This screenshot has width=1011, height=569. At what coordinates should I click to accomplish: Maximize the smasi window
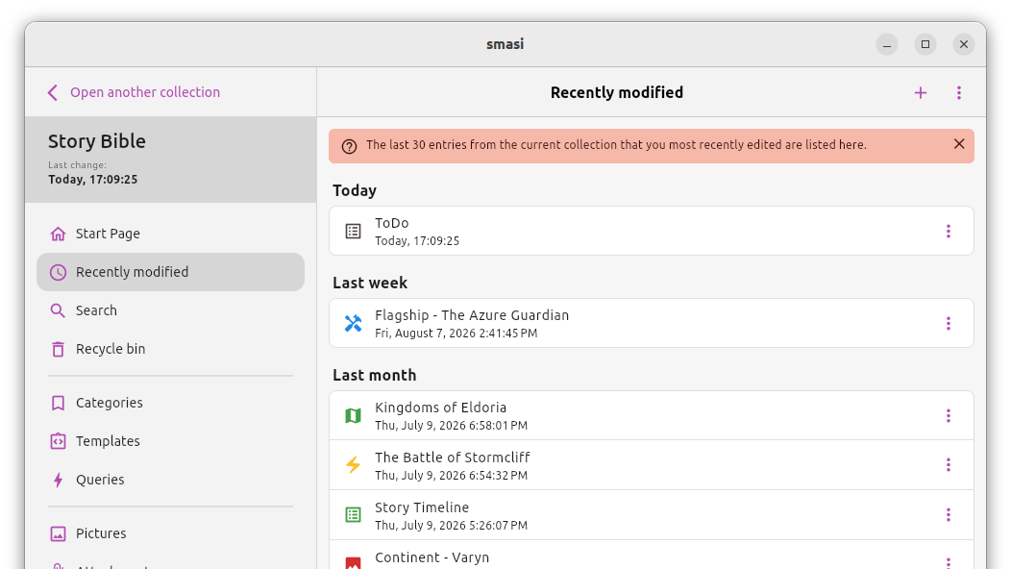coord(925,44)
